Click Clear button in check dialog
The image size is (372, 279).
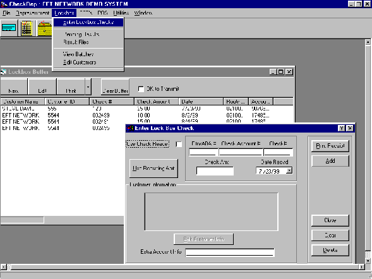point(330,235)
